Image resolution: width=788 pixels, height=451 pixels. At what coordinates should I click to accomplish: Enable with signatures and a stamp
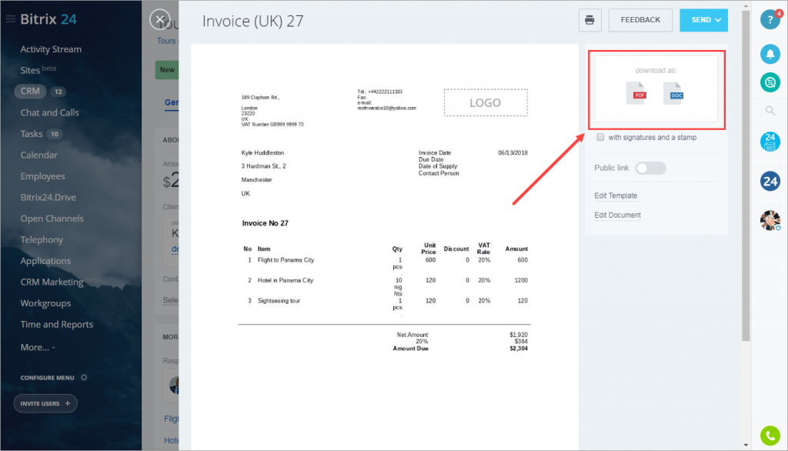[600, 137]
